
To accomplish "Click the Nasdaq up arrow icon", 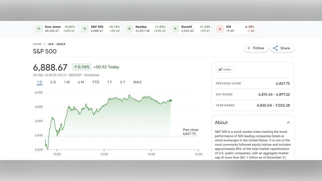I will [129, 29].
